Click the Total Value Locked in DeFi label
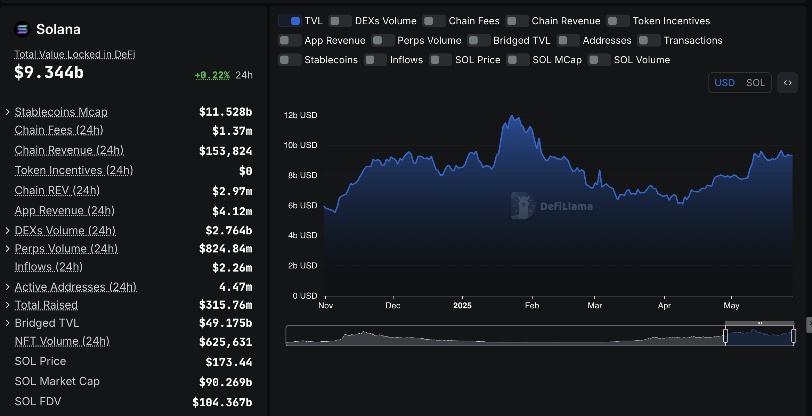 [74, 54]
